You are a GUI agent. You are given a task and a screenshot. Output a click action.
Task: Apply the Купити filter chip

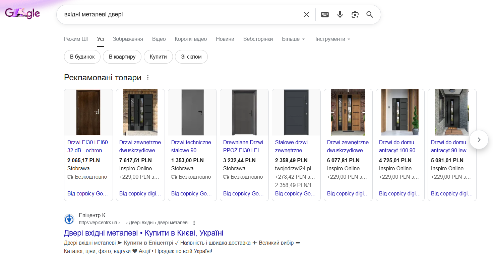click(158, 57)
